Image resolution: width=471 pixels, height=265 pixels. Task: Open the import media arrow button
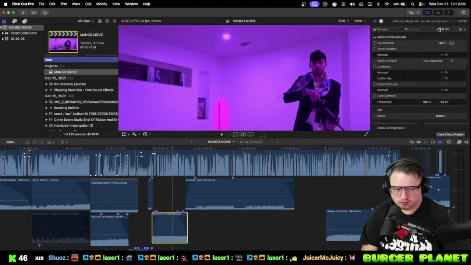(x=23, y=13)
